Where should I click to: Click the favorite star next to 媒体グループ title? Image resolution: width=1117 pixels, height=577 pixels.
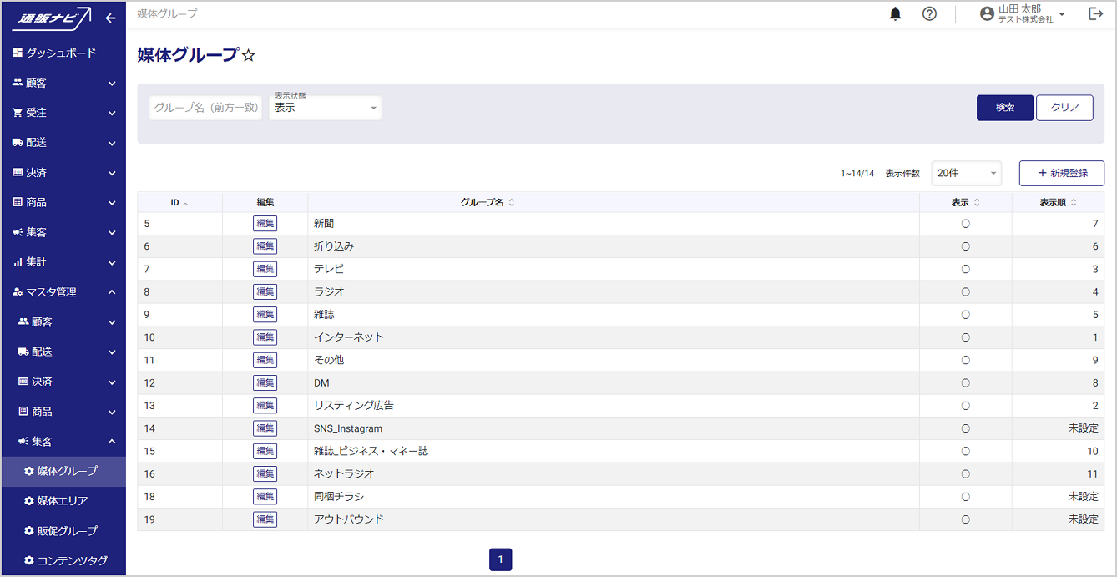pos(248,56)
